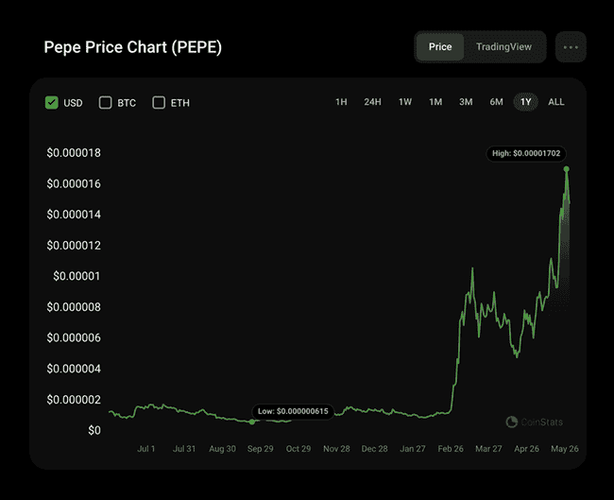Click the Low price marker dot
Viewport: 614px width, 500px height.
(x=252, y=421)
